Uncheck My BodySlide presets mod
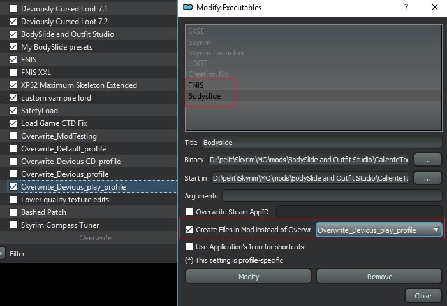447x306 pixels. [13, 47]
